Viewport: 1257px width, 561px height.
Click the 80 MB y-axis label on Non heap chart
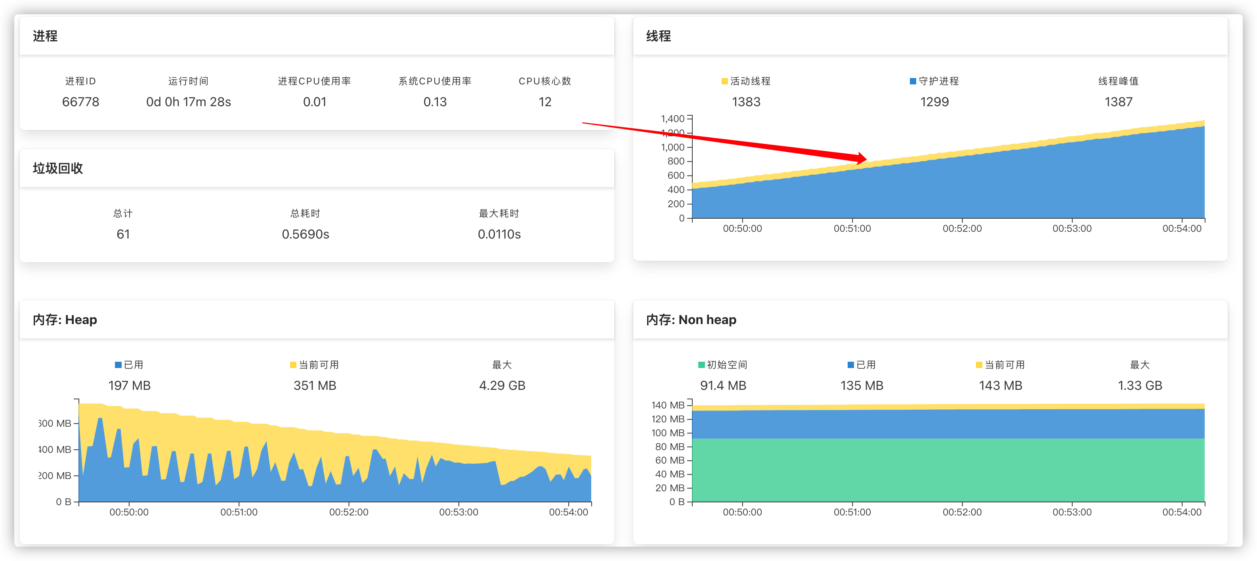(x=670, y=447)
